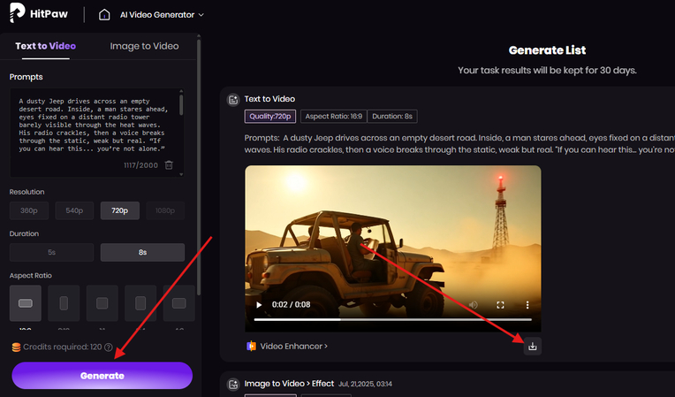The image size is (675, 397).
Task: Select 720p resolution
Action: (x=119, y=210)
